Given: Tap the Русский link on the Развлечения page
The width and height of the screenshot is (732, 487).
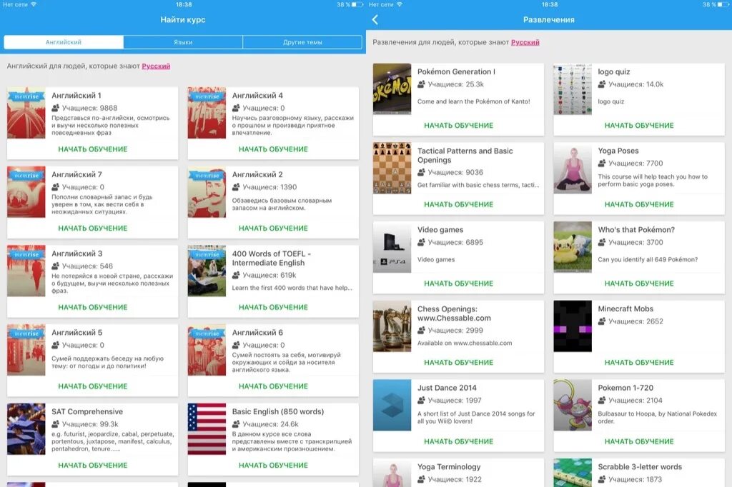Looking at the screenshot, I should point(525,42).
